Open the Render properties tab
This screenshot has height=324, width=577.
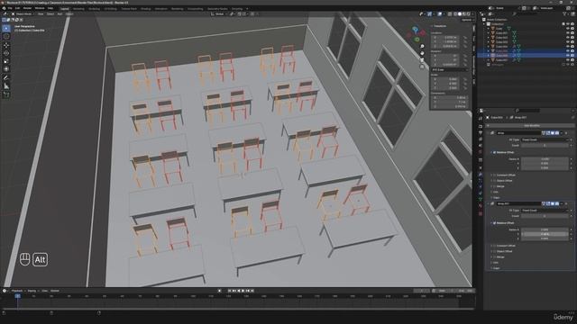pyautogui.click(x=481, y=126)
